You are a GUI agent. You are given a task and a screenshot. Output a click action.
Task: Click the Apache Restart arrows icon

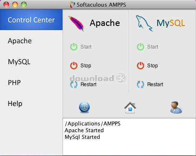[74, 84]
